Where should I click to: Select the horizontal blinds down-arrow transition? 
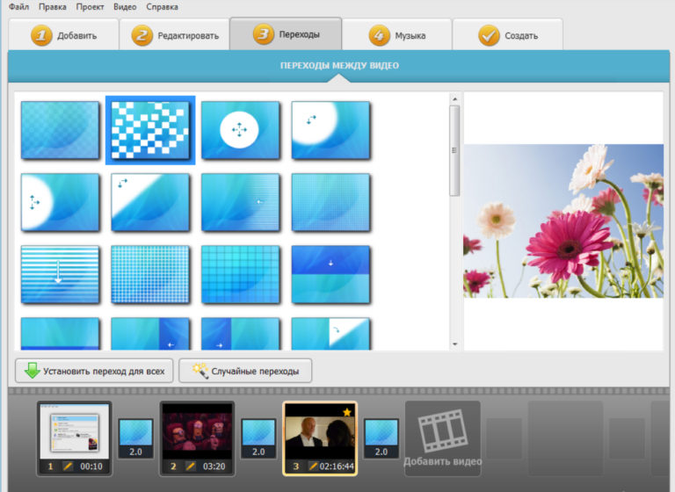tap(60, 275)
